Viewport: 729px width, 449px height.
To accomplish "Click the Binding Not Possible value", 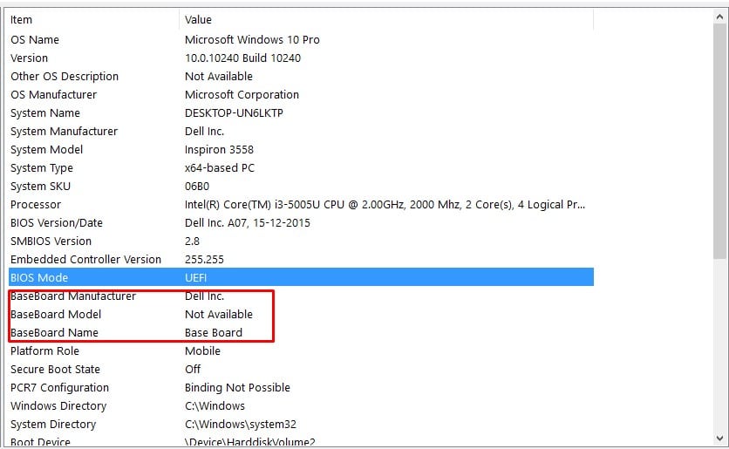I will point(237,388).
